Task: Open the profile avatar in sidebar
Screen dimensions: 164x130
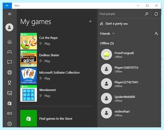Action: (10, 27)
